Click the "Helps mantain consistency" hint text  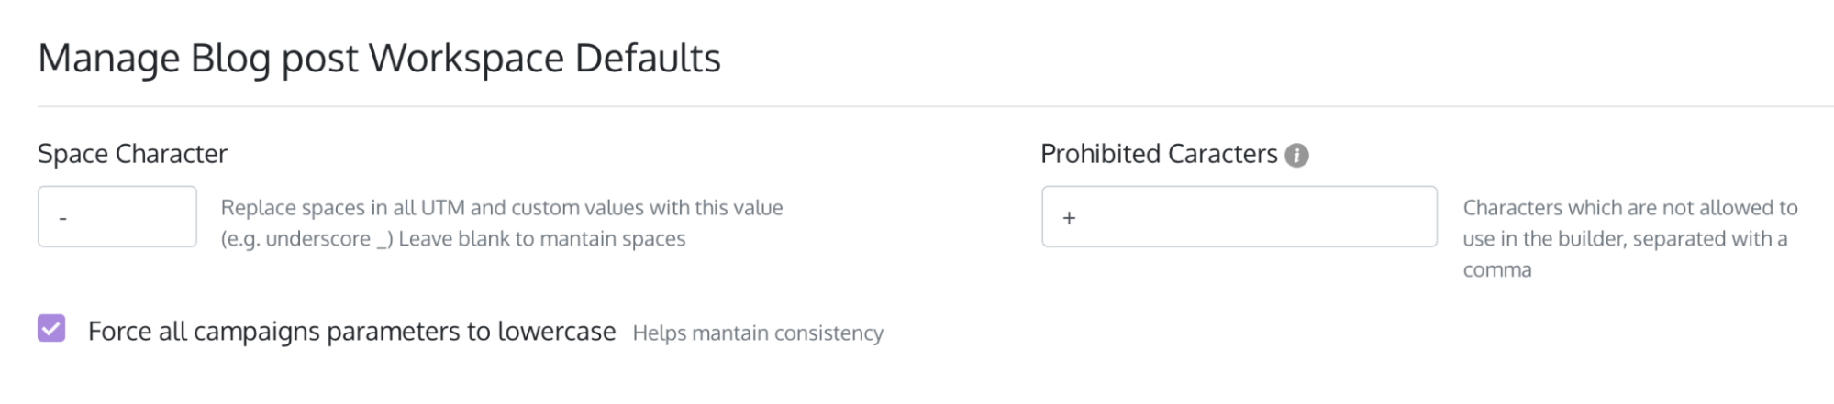(x=758, y=333)
